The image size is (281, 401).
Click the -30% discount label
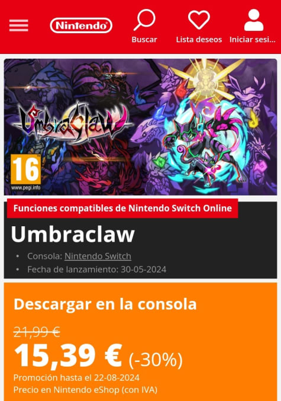pyautogui.click(x=156, y=360)
